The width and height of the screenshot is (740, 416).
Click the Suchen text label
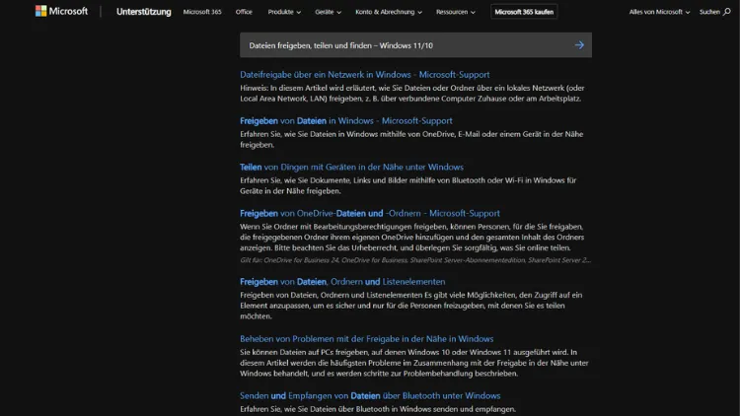709,12
